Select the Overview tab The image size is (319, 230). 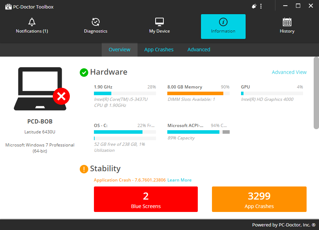(x=119, y=50)
